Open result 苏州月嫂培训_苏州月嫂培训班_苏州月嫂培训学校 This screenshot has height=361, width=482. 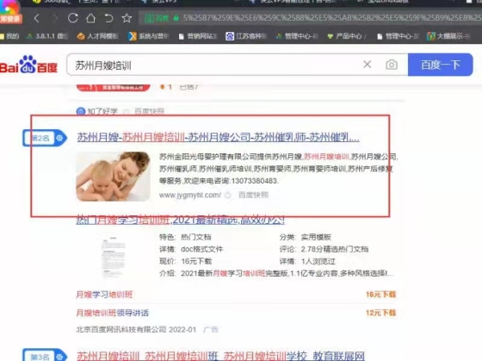click(220, 356)
